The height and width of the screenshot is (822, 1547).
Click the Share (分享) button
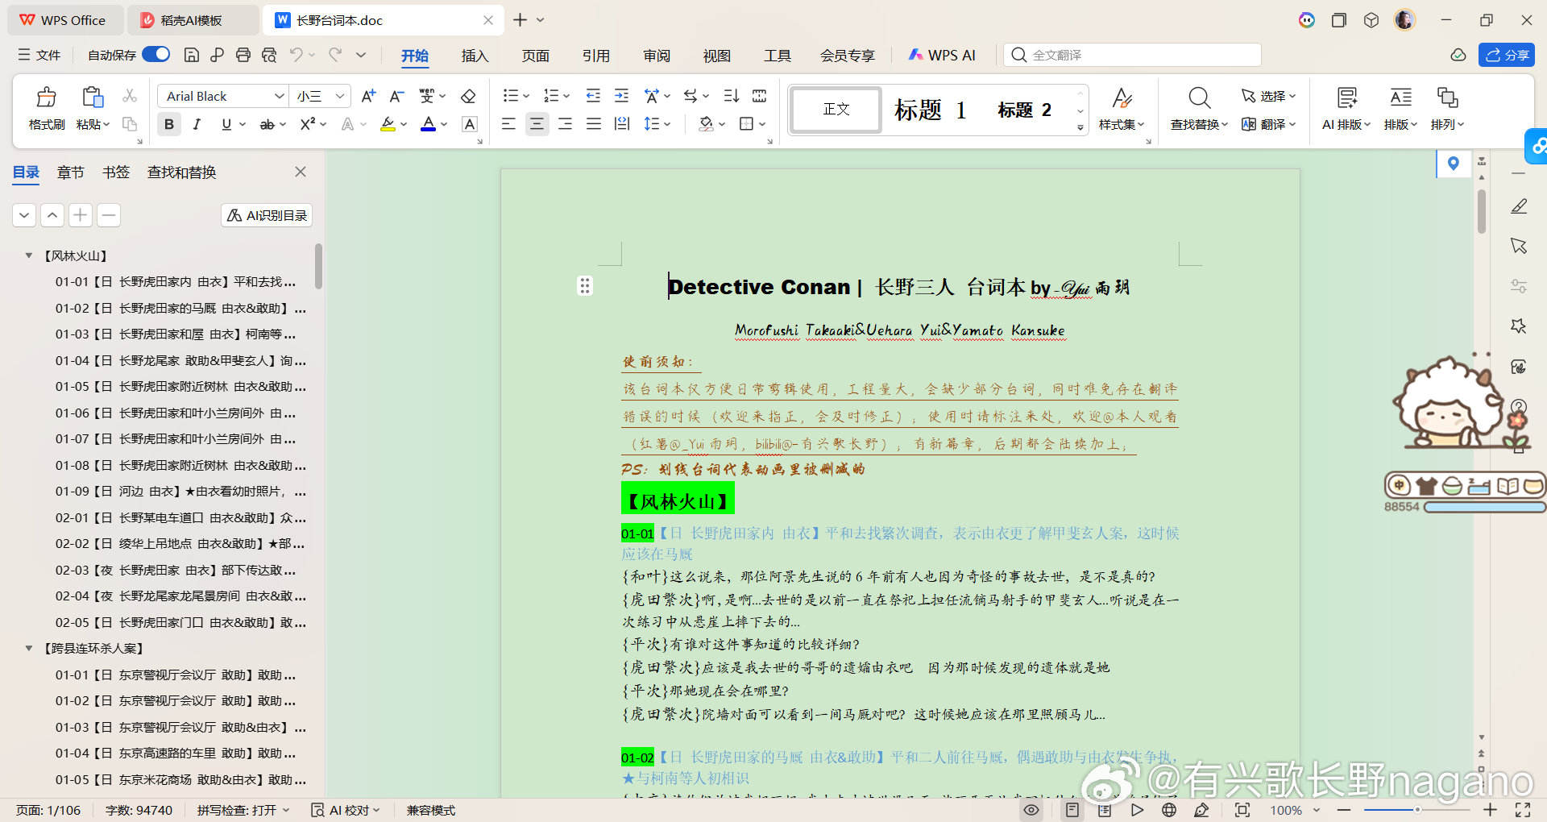(x=1507, y=55)
